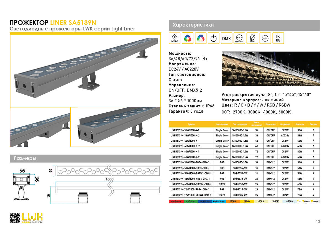Click the LWK Lightwerk logo
Image resolution: width=330 pixels, height=233 pixels.
click(32, 218)
